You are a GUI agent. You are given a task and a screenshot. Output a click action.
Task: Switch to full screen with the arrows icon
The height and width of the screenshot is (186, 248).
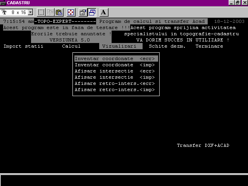click(71, 12)
